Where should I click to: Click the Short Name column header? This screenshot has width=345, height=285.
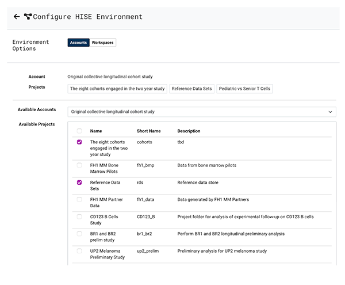tap(148, 131)
